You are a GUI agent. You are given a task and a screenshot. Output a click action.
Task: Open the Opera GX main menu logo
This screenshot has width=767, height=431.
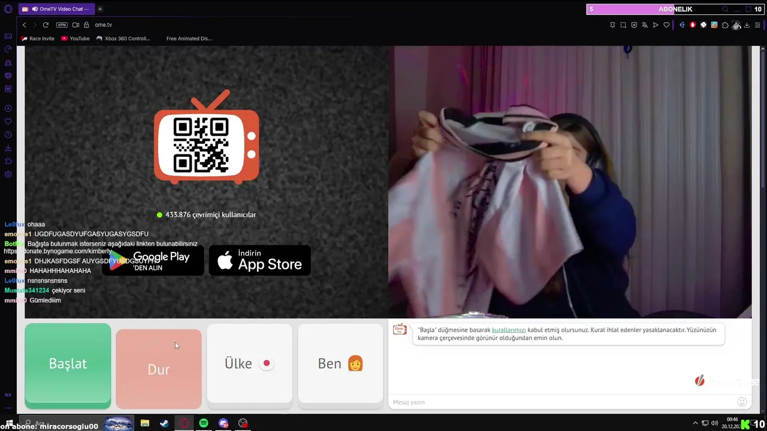pos(8,9)
